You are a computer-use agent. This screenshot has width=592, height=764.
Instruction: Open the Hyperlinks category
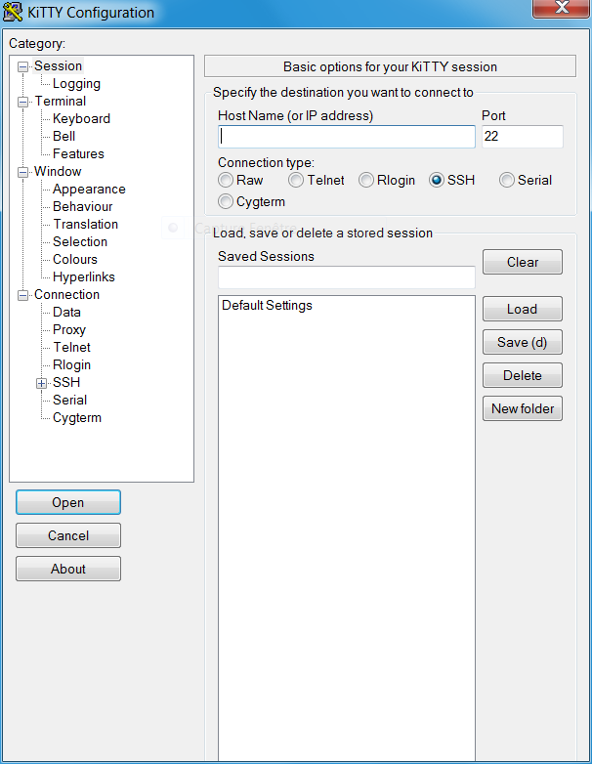(84, 276)
